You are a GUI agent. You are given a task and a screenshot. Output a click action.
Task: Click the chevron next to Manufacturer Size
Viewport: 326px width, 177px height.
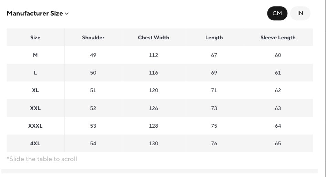67,14
